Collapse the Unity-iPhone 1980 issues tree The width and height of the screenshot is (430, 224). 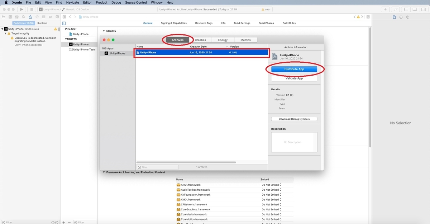2,29
